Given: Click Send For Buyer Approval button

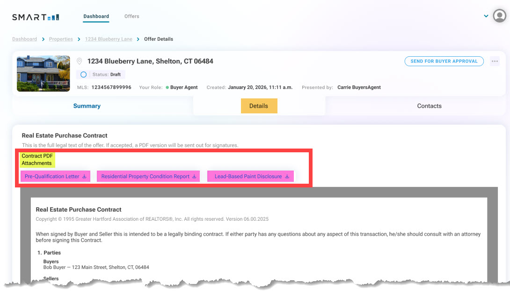Looking at the screenshot, I should [x=444, y=61].
